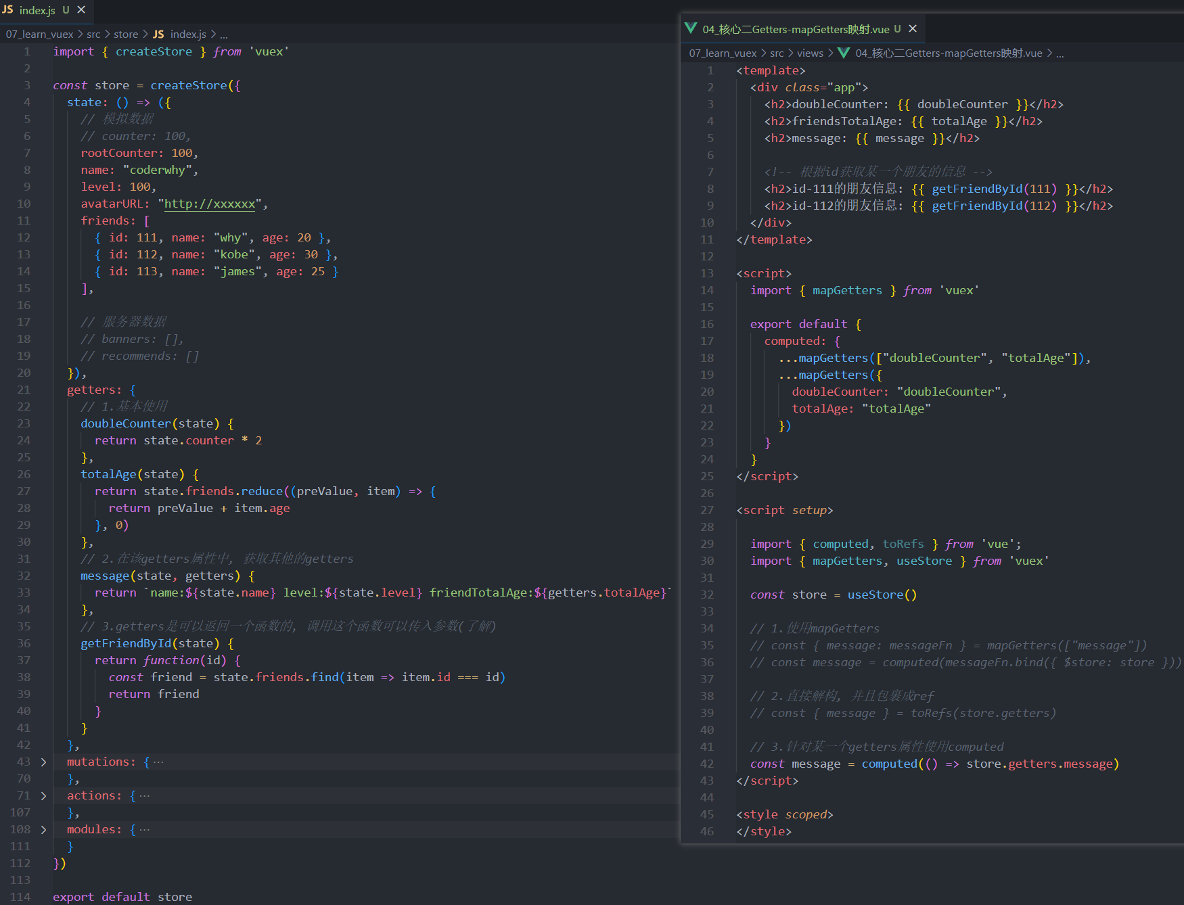Open the http://xxxxxx URL link
This screenshot has height=905, width=1184.
click(x=210, y=204)
